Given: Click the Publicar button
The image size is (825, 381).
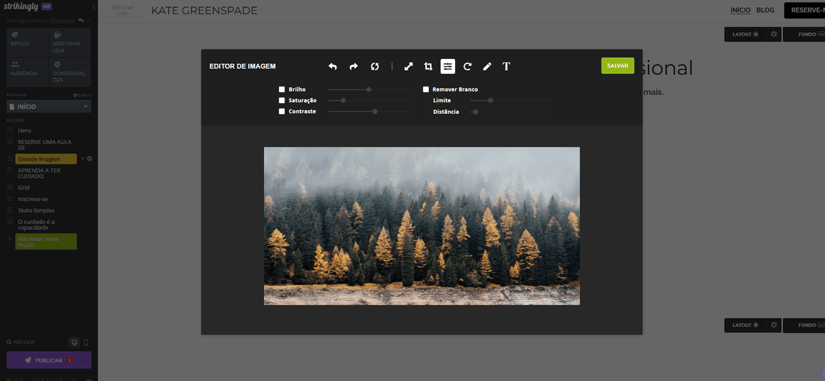Looking at the screenshot, I should coord(49,360).
